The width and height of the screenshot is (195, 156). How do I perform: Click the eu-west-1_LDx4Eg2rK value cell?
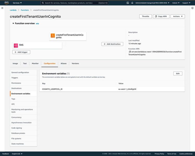(127, 89)
